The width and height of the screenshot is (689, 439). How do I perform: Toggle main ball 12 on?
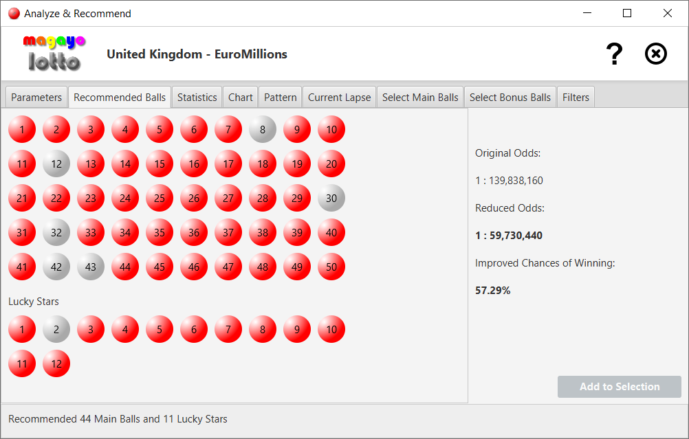(56, 164)
